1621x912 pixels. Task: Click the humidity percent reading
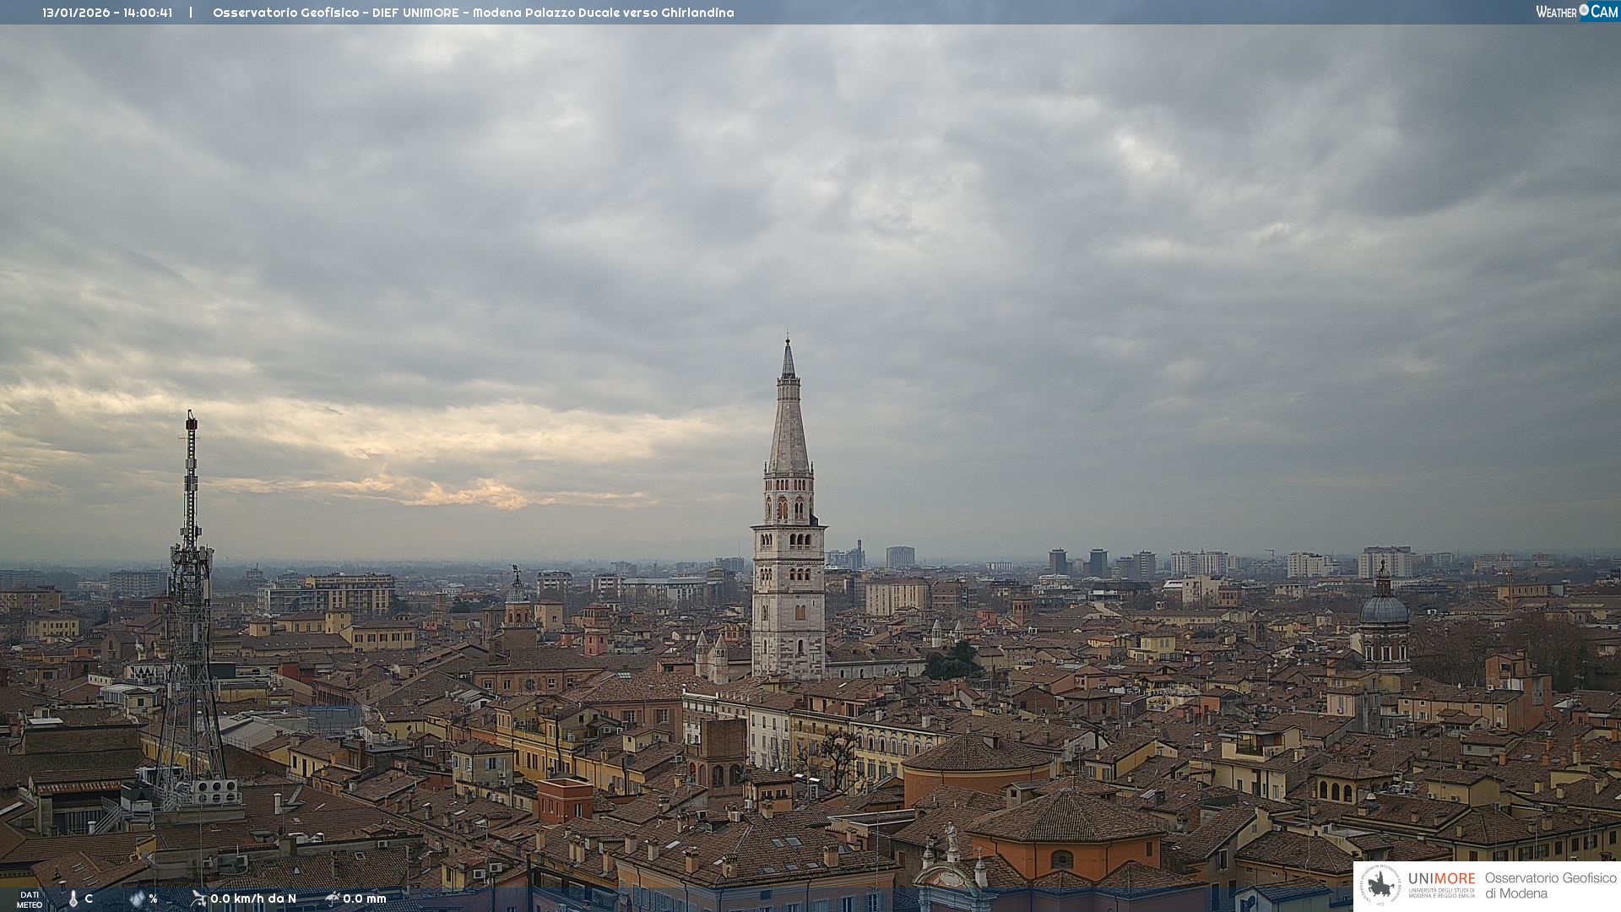[153, 898]
